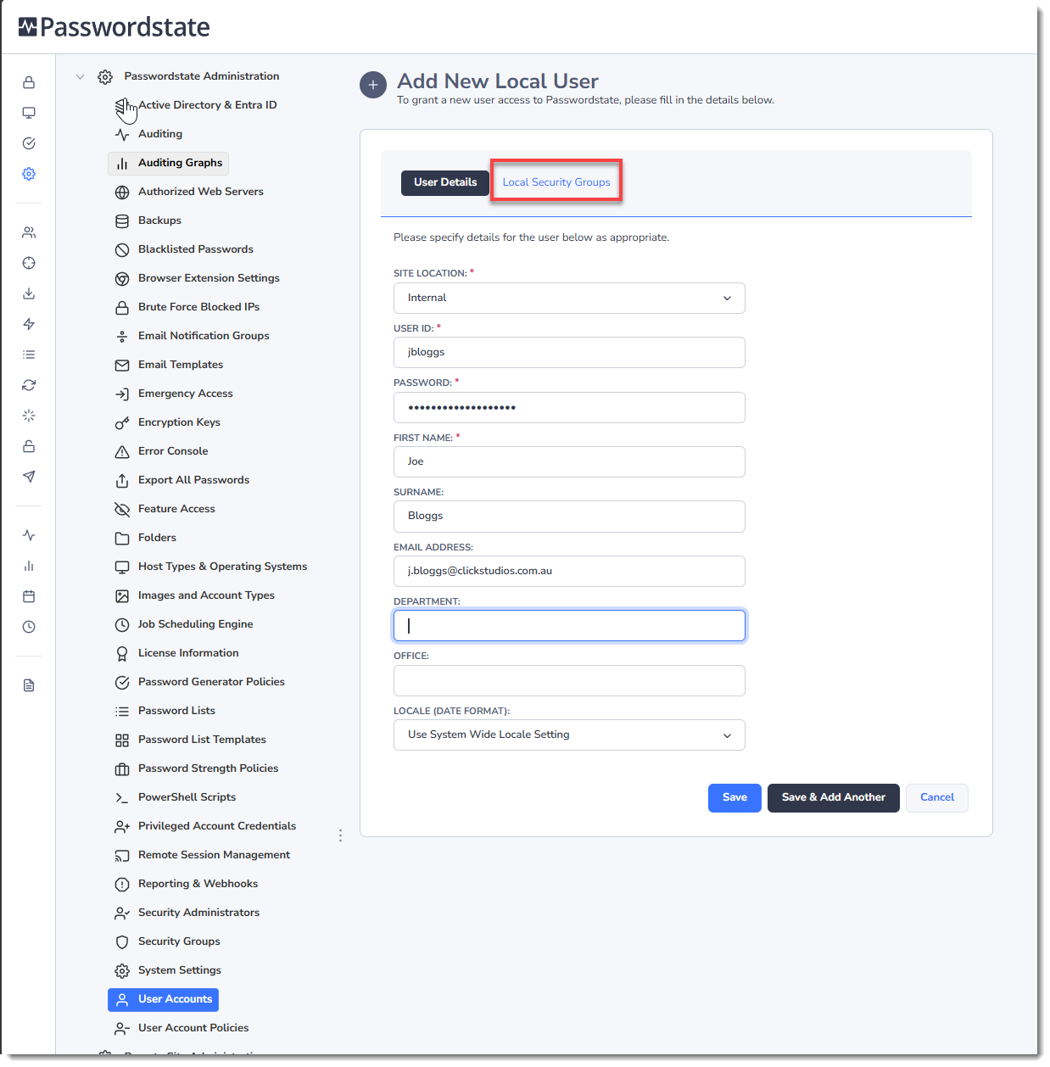Screen dimensions: 1050x1067
Task: Click the Office input field
Action: click(x=569, y=681)
